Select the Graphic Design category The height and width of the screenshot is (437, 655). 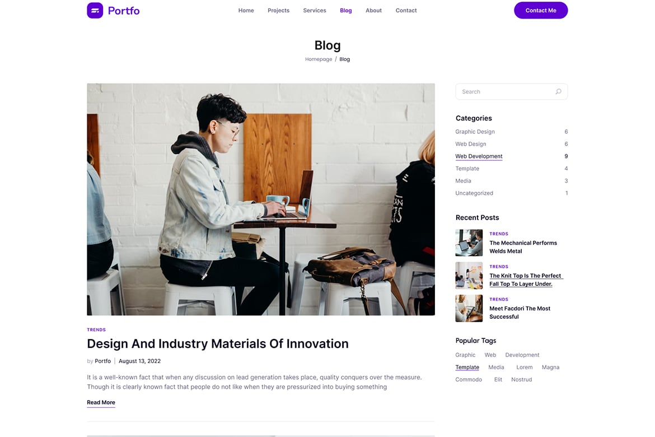(475, 131)
